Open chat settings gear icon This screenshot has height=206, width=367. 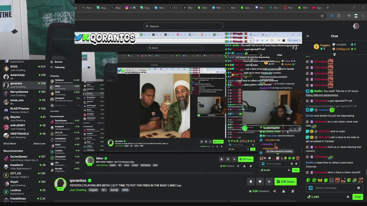coord(348,197)
